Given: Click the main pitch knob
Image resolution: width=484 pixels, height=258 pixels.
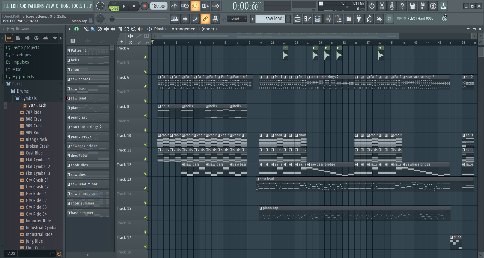Looking at the screenshot, I should [x=100, y=19].
